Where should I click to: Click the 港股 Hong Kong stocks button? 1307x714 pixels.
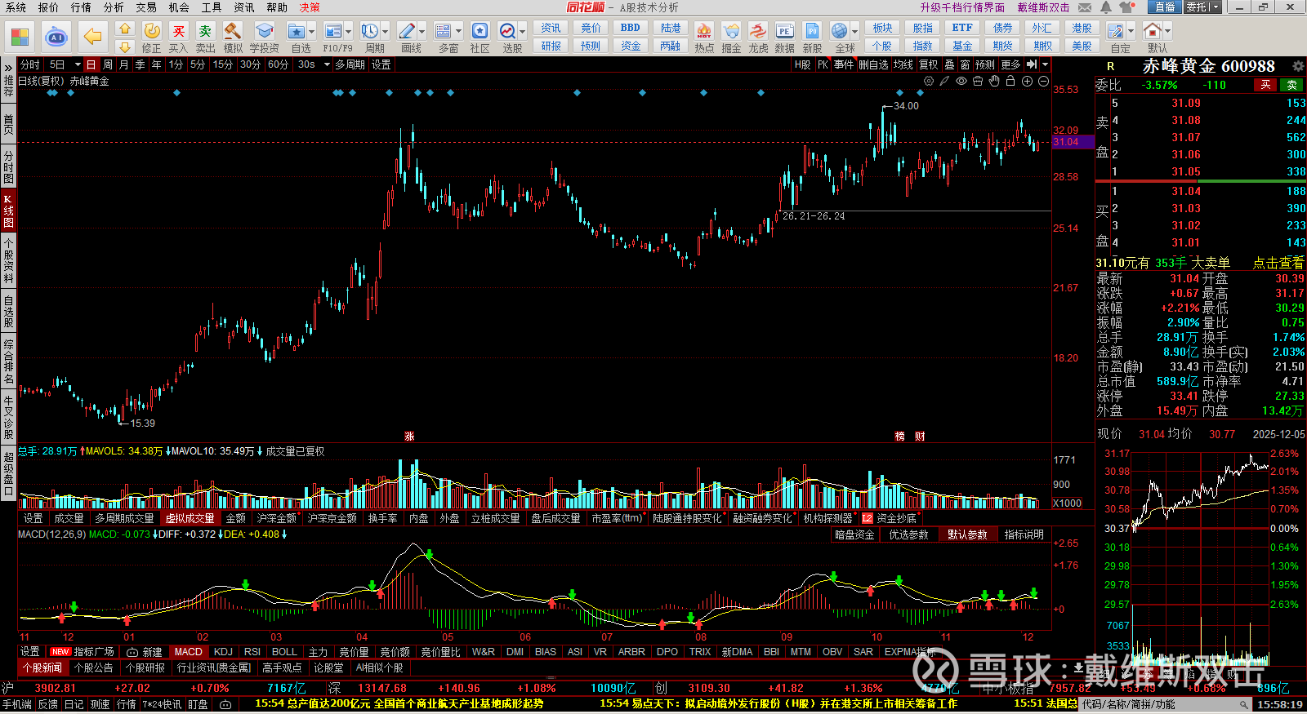(x=1082, y=28)
